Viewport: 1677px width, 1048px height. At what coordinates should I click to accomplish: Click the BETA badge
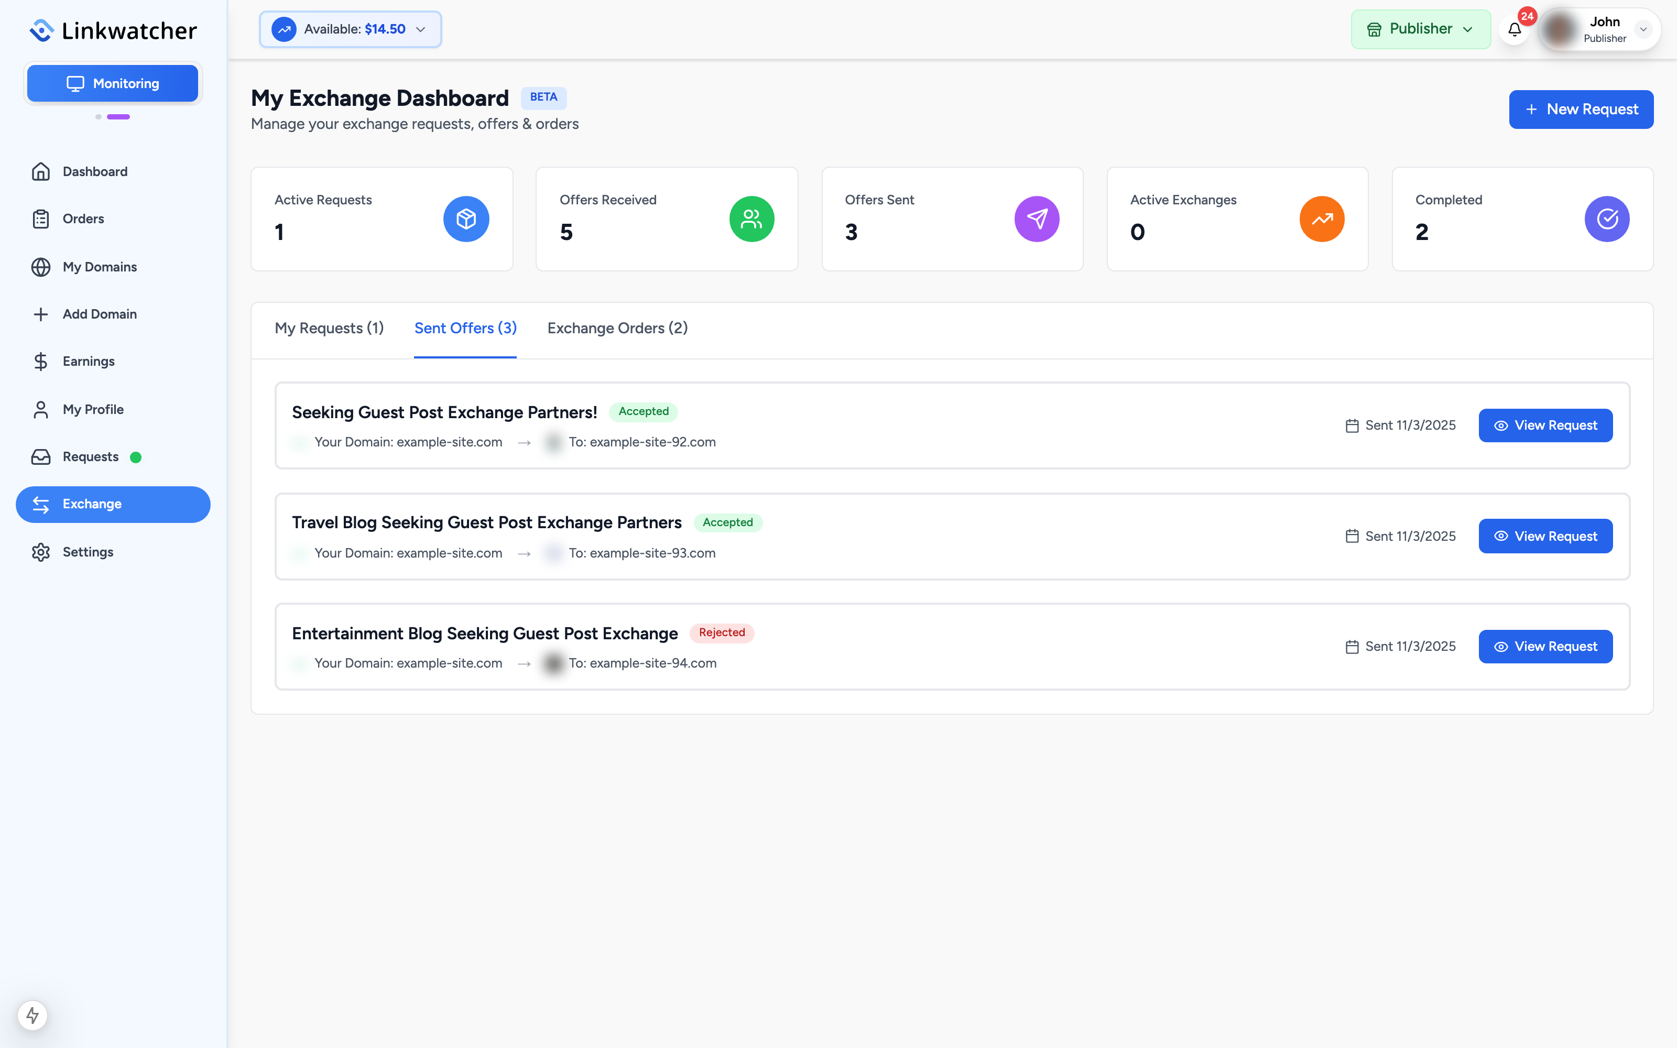[543, 97]
